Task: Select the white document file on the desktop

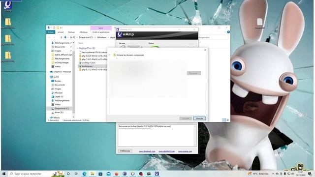Action: (260, 23)
